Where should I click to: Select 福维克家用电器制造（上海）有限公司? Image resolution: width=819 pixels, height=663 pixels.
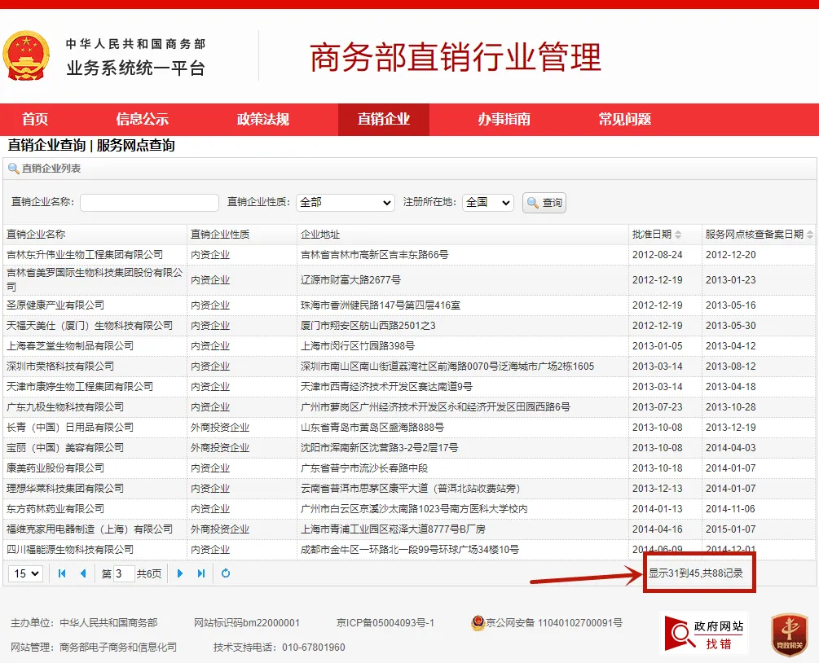tap(90, 529)
